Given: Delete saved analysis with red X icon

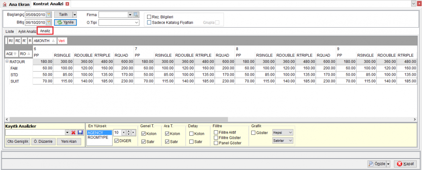Looking at the screenshot, I should pyautogui.click(x=74, y=132).
